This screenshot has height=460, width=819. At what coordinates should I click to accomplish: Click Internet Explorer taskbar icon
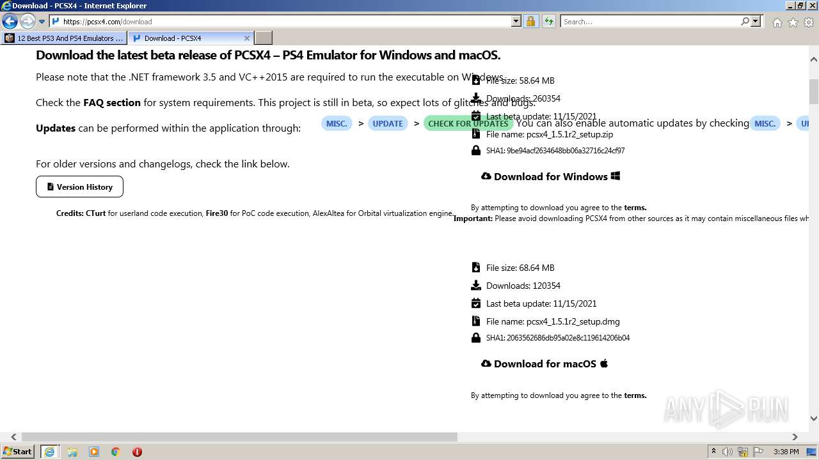tap(50, 452)
